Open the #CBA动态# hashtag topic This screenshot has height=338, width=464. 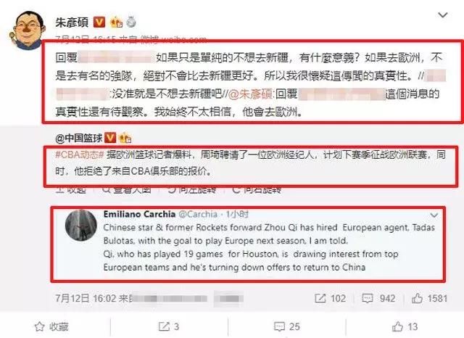pyautogui.click(x=80, y=154)
